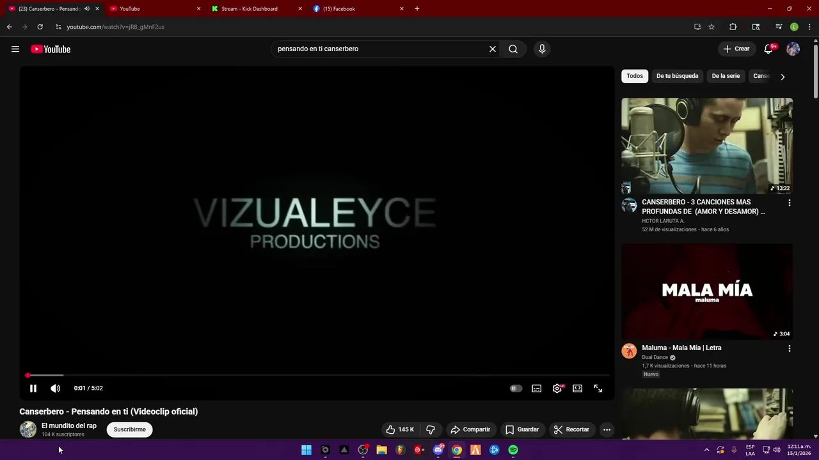This screenshot has width=819, height=460.
Task: Like the video with 145 K likes
Action: (x=400, y=430)
